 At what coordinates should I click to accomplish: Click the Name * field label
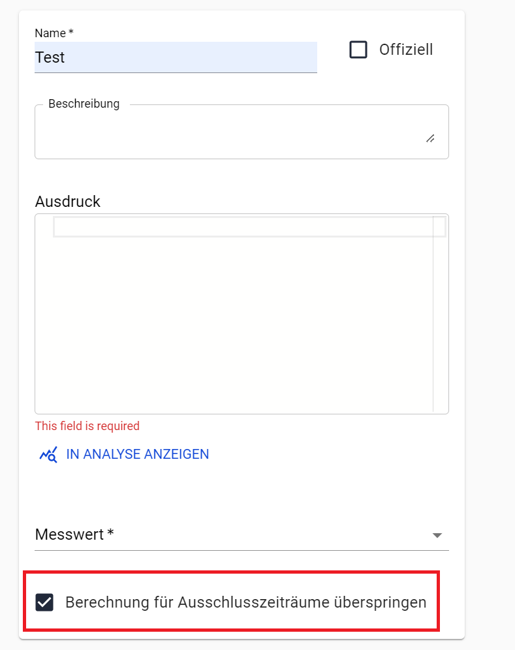click(x=54, y=33)
